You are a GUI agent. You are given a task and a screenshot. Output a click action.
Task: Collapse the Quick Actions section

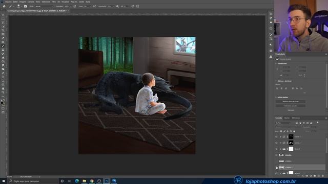pos(276,97)
